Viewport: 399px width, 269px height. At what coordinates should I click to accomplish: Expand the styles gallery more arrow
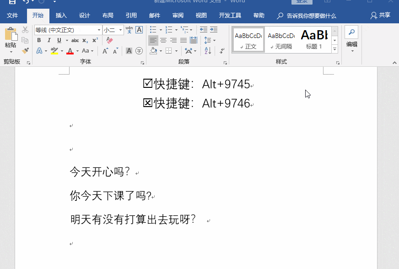point(334,49)
